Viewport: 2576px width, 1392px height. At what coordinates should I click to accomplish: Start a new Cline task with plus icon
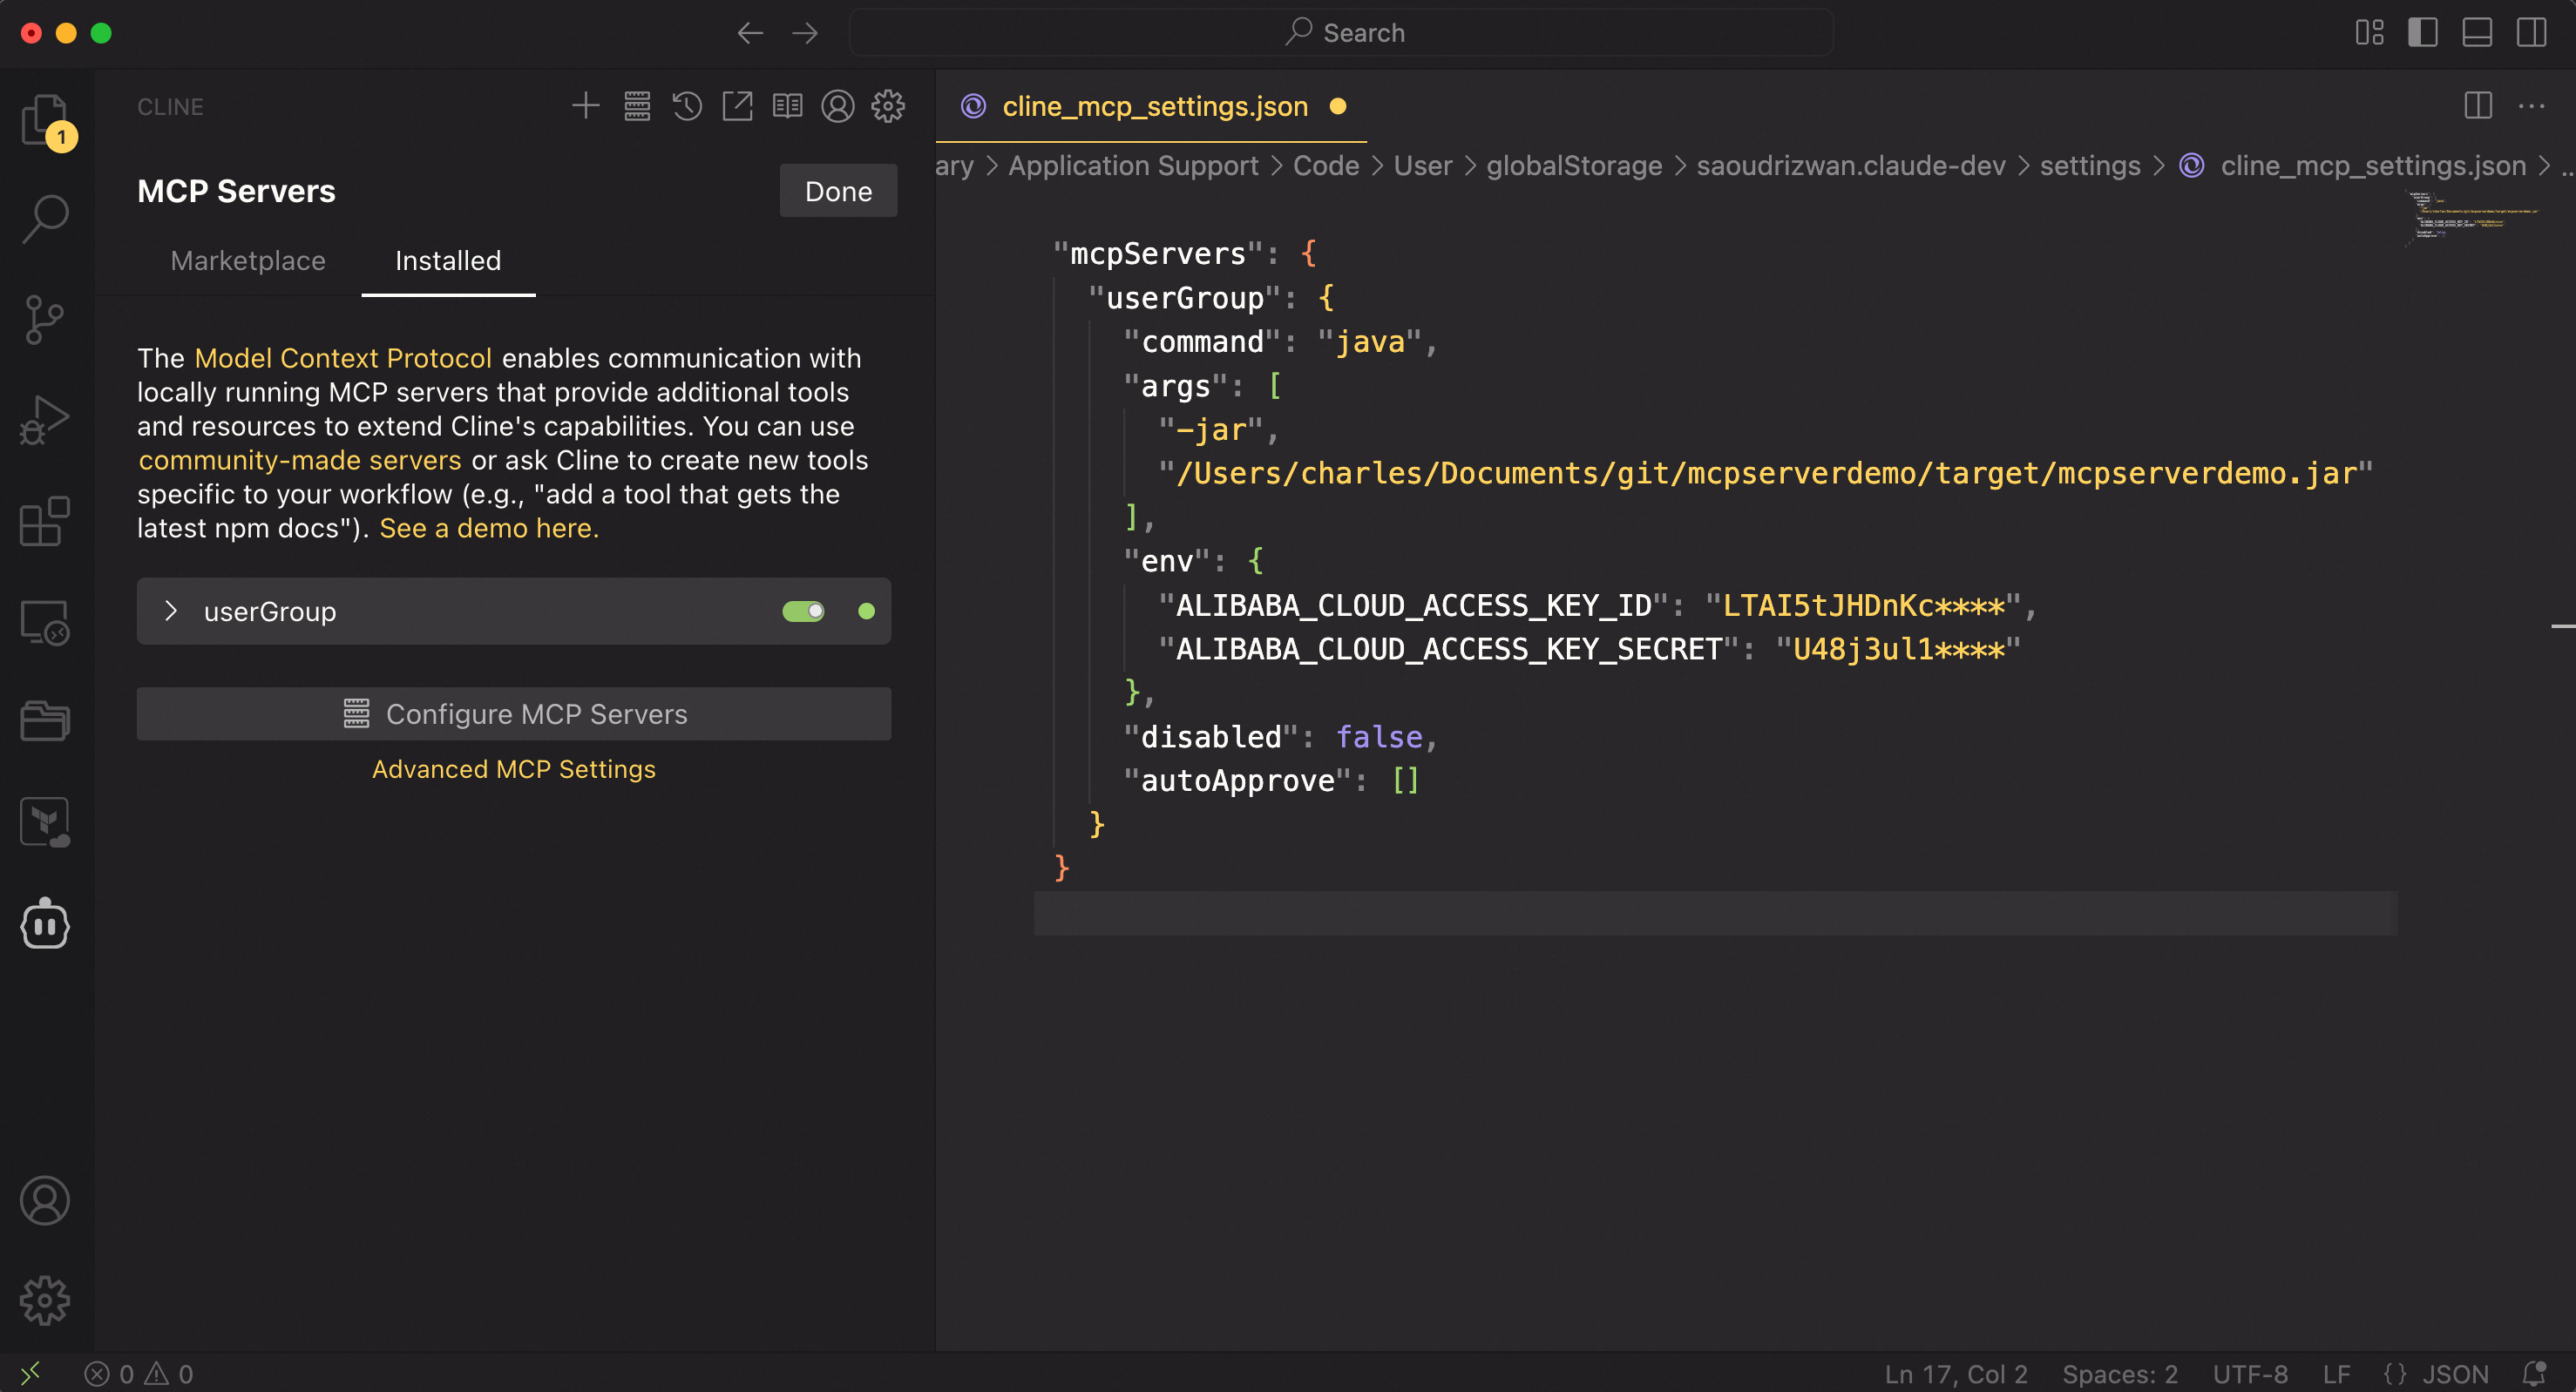pos(586,106)
